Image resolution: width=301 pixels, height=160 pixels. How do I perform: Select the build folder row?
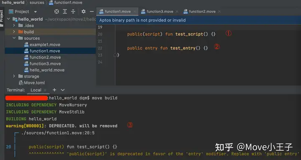(50, 32)
